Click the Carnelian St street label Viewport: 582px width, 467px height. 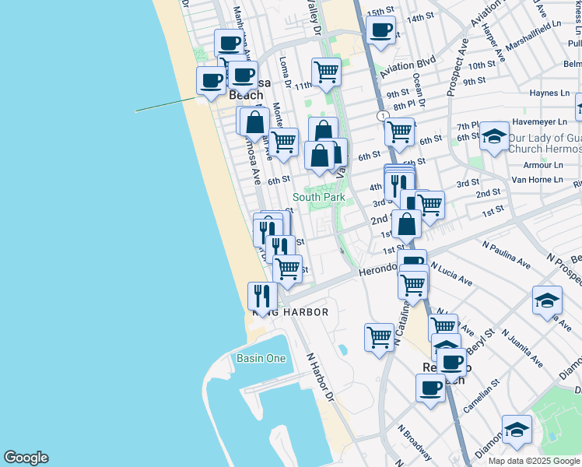point(482,396)
